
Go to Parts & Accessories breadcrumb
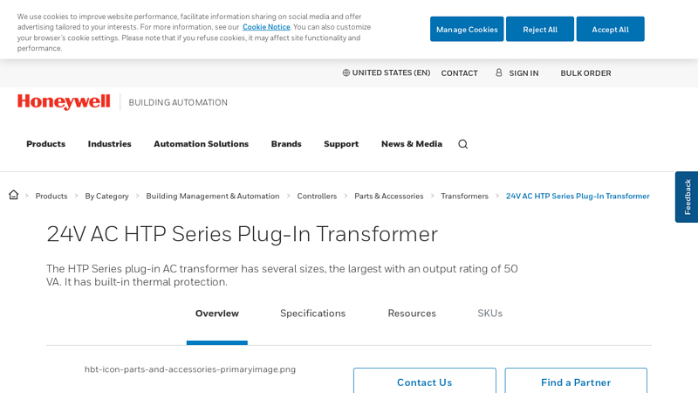pyautogui.click(x=389, y=196)
